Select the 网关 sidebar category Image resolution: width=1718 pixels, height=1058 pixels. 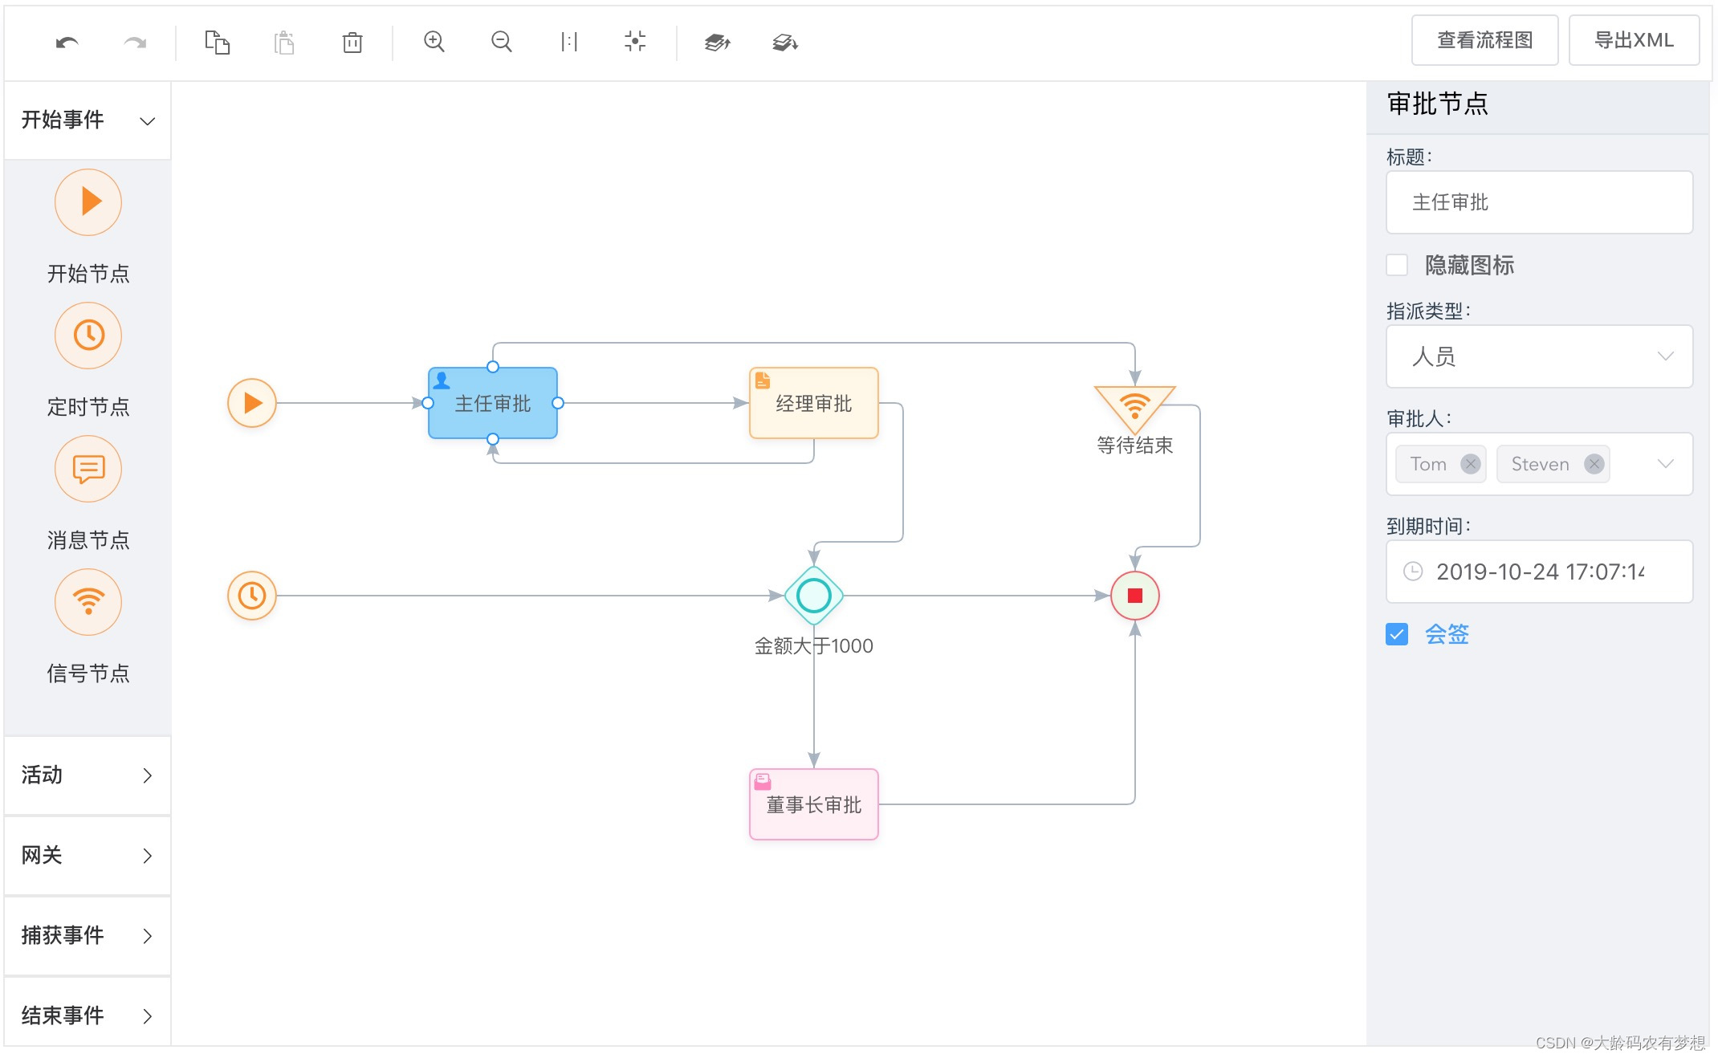(86, 853)
